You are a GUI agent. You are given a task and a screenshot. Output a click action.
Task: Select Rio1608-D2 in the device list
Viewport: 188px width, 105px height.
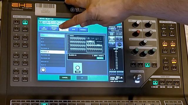click(53, 55)
